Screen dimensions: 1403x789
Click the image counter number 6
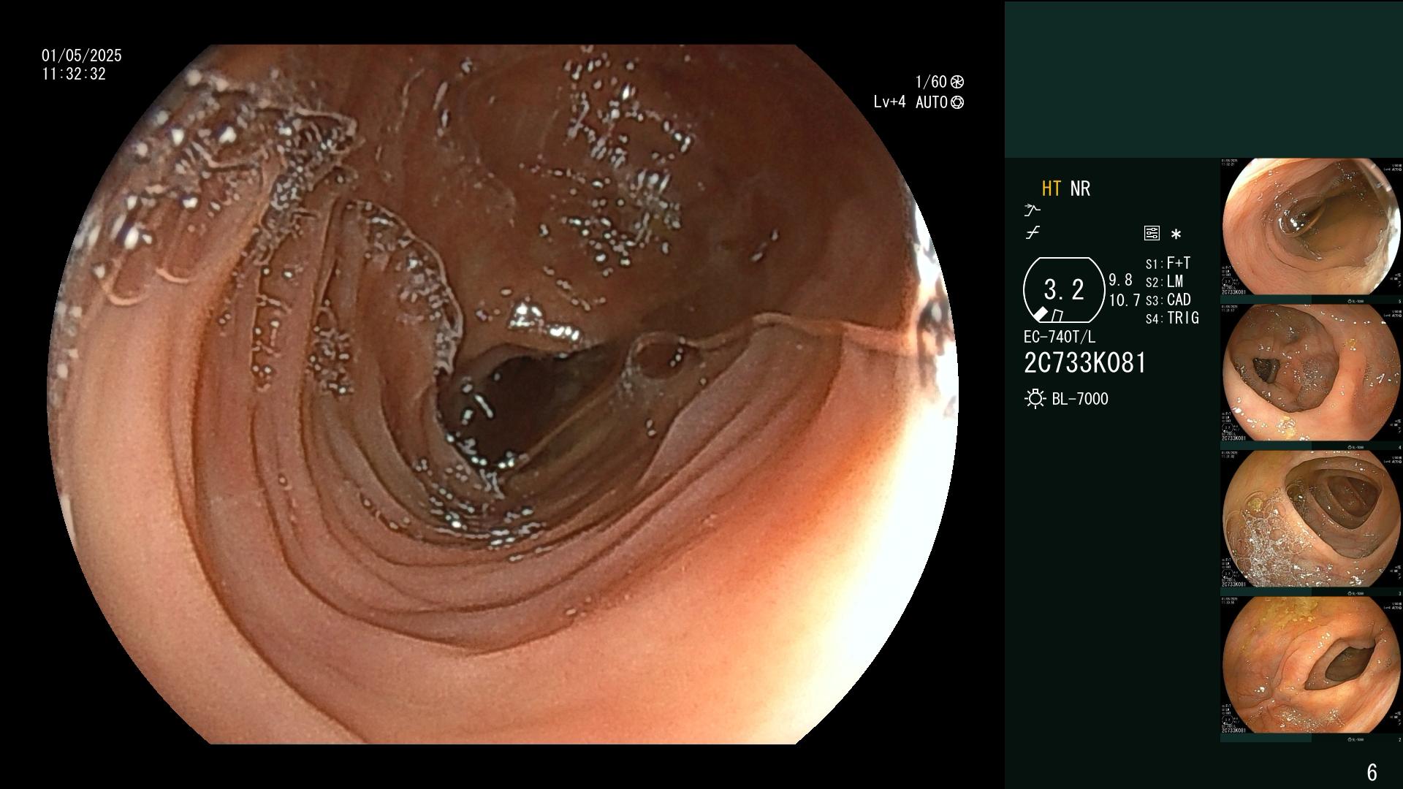[1372, 772]
